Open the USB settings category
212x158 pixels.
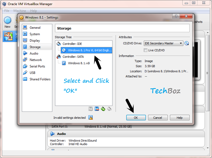point(32,73)
